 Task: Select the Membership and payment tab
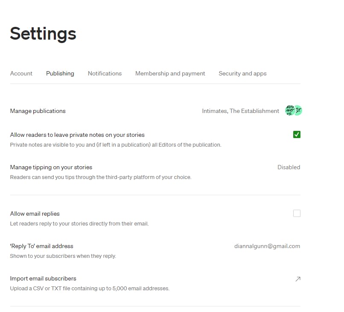170,73
